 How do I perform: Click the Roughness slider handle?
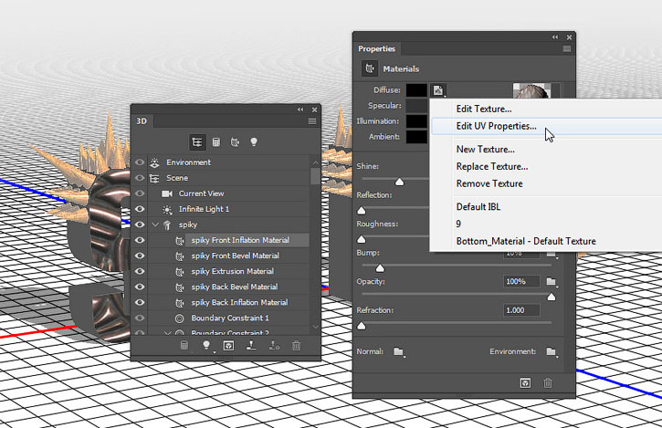pos(362,239)
